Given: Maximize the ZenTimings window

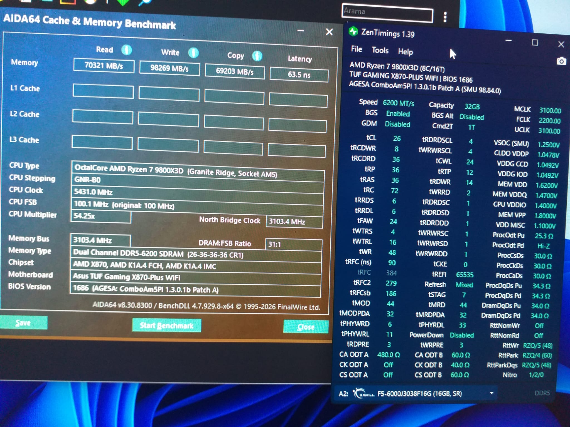Looking at the screenshot, I should tap(535, 43).
